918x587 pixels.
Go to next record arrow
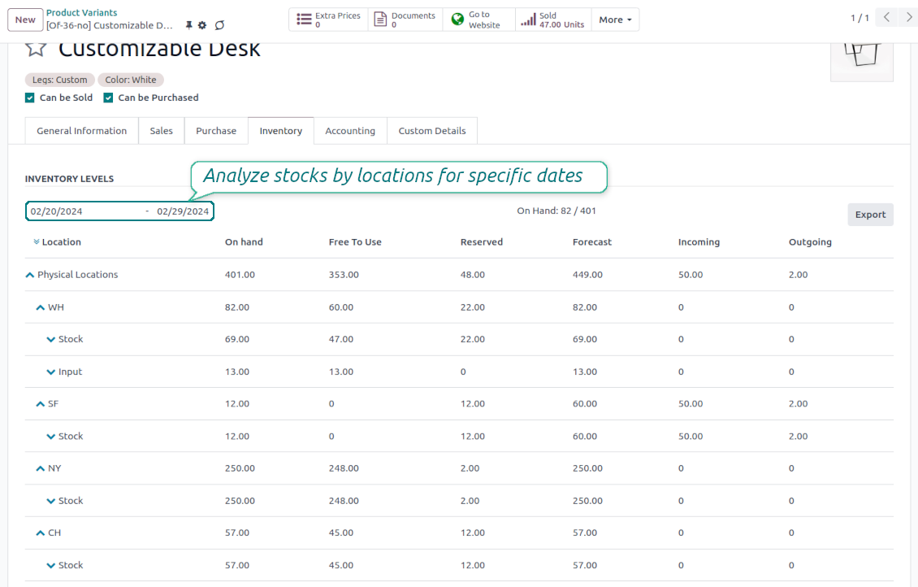[909, 18]
